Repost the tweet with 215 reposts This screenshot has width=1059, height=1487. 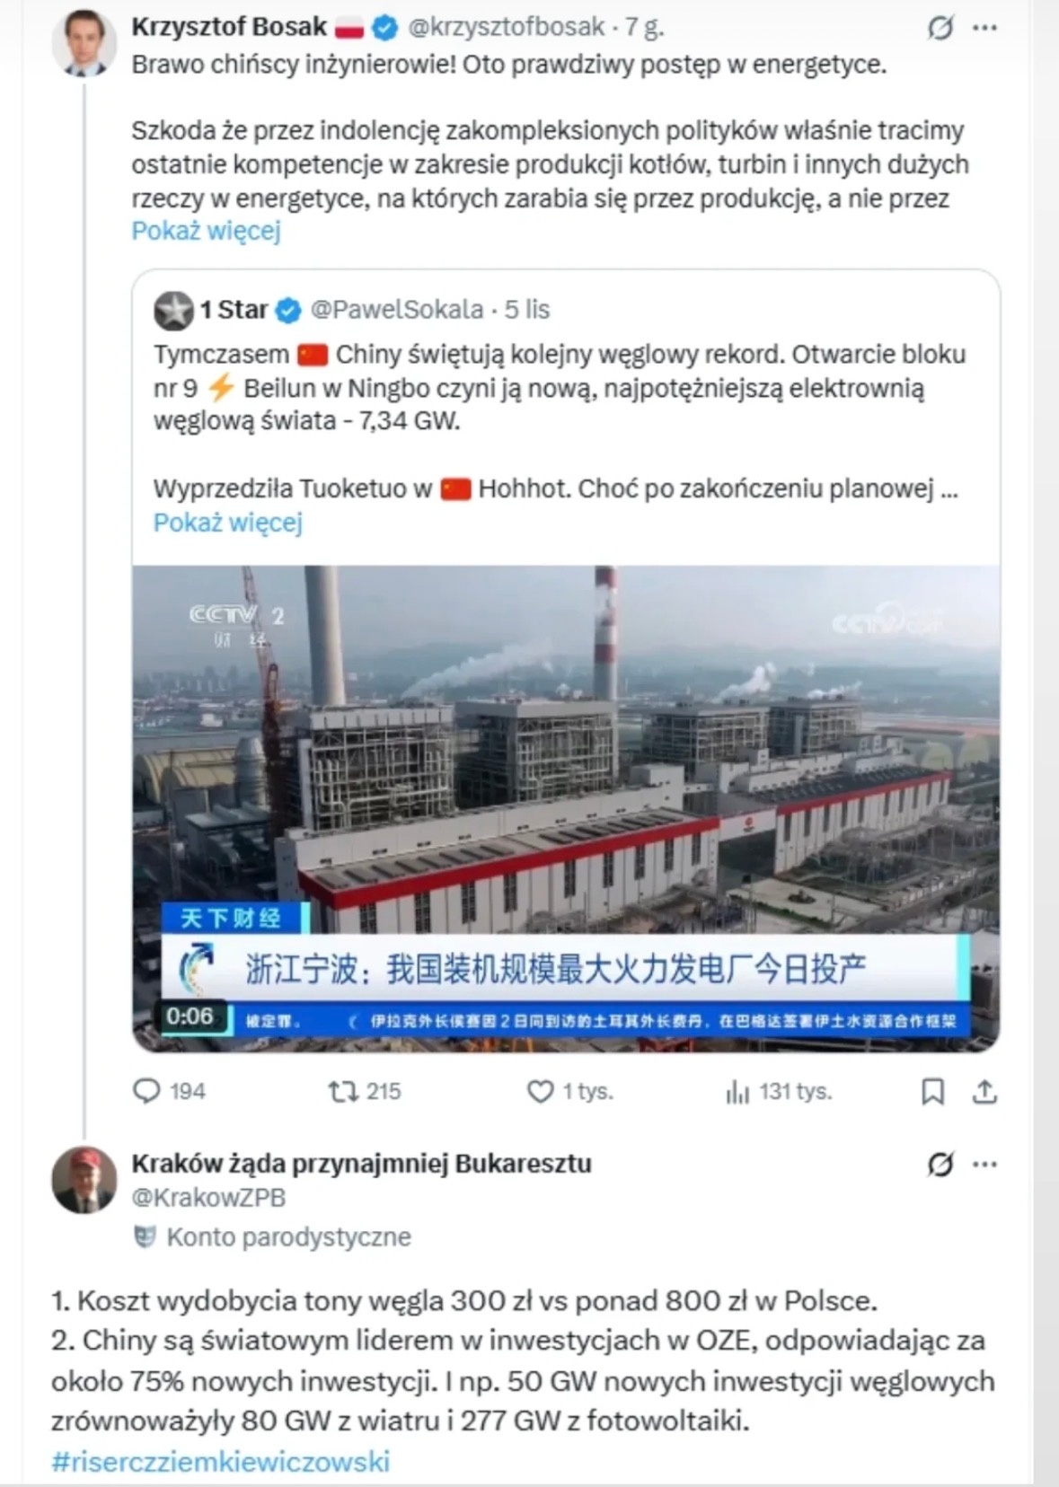click(342, 1091)
